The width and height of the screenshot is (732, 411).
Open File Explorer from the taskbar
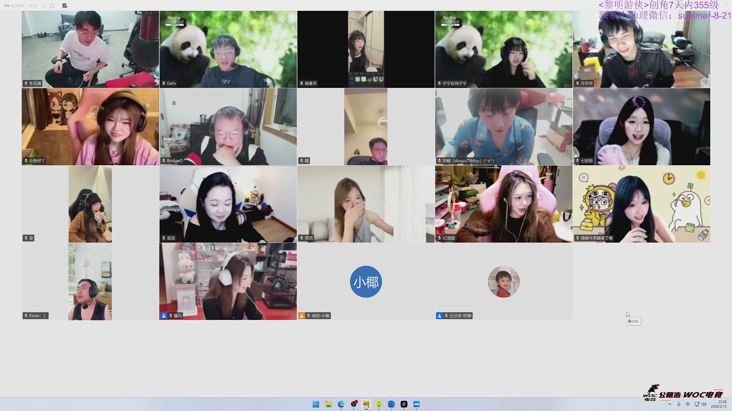coord(328,404)
